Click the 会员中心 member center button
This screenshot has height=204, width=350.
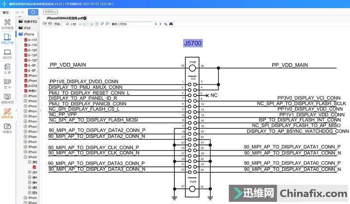51,12
